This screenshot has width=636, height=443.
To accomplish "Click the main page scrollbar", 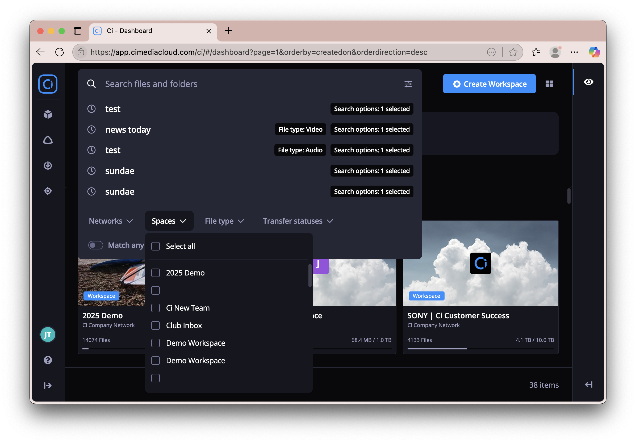I will 568,196.
